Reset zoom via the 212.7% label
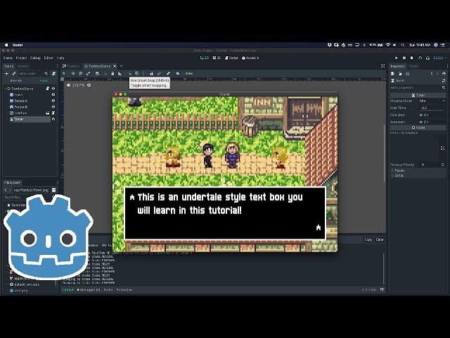Image resolution: width=450 pixels, height=338 pixels. [79, 85]
